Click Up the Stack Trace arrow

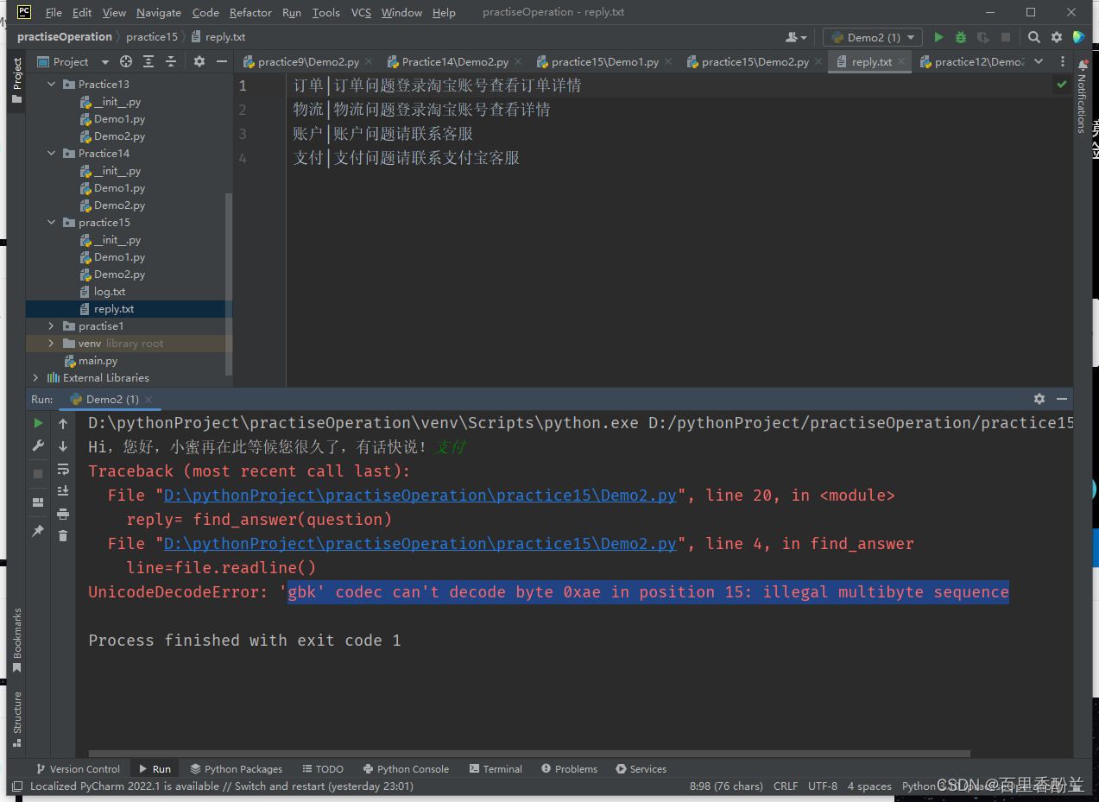63,423
